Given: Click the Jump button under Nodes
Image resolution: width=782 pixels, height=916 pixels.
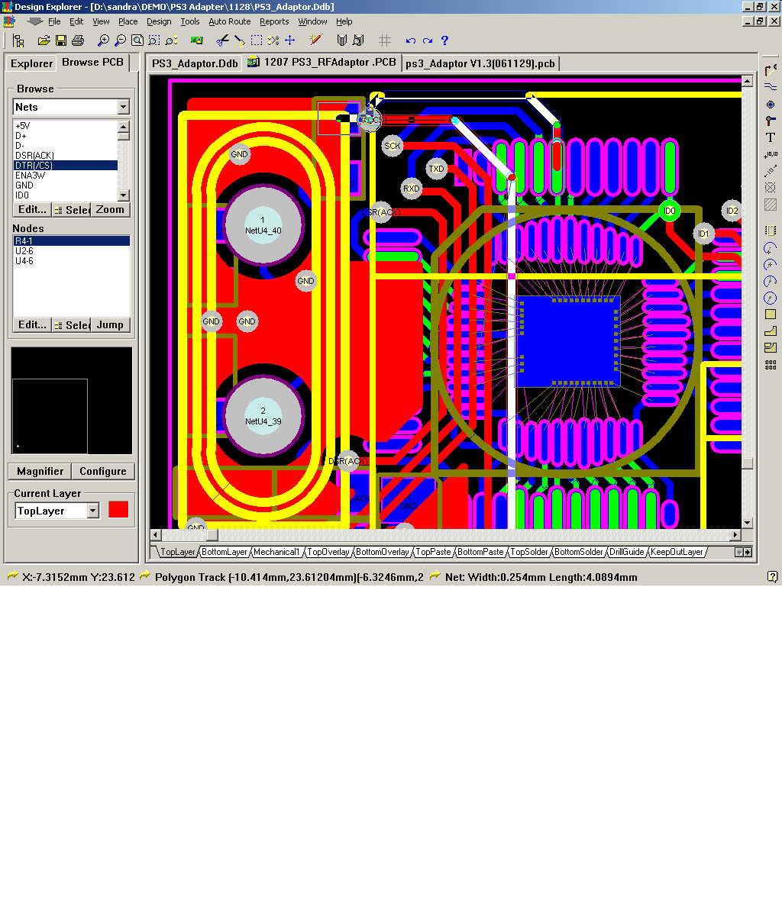Looking at the screenshot, I should pos(110,324).
